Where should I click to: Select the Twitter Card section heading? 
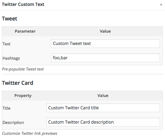tap(17, 83)
